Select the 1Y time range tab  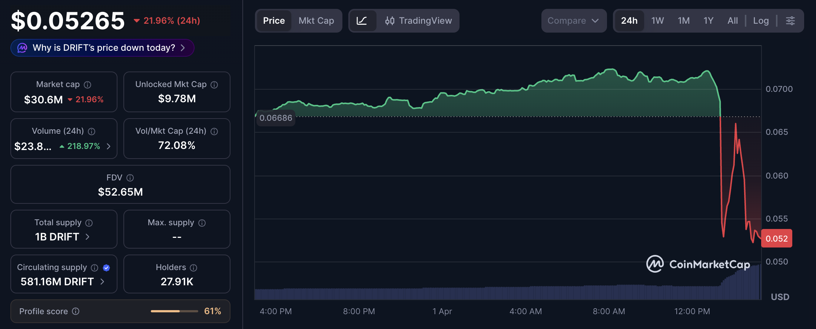(708, 21)
